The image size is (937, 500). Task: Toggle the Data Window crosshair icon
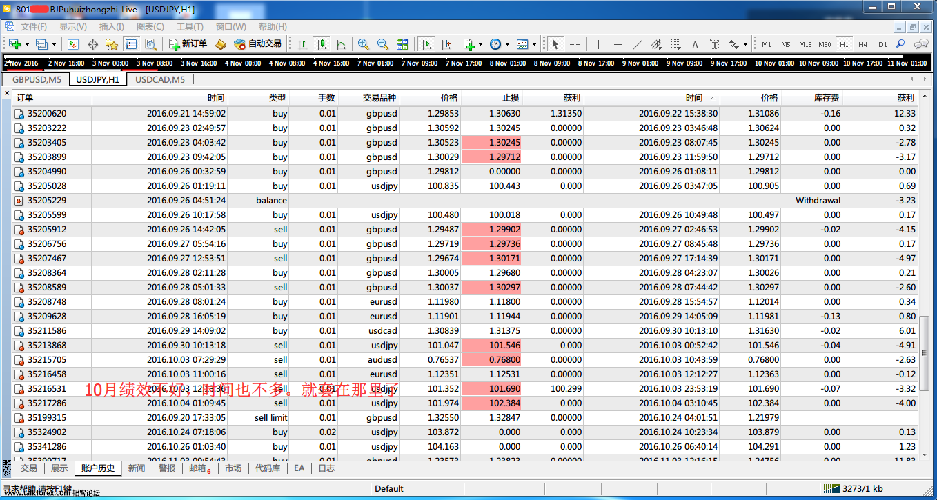click(92, 44)
